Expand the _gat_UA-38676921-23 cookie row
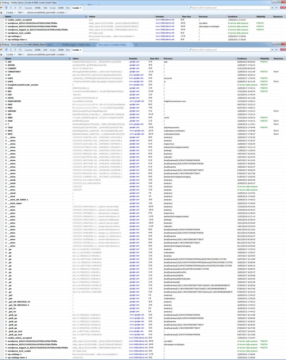Viewport: 286px width, 360px height. tap(6, 302)
